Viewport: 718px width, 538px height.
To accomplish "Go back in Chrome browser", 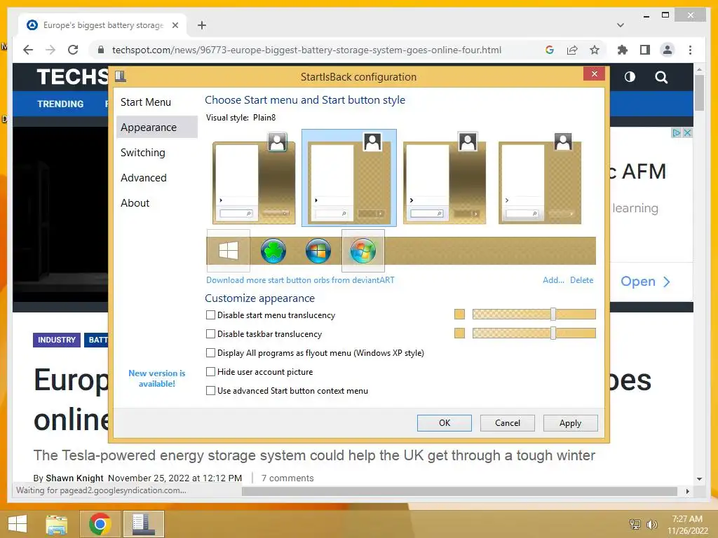I will pyautogui.click(x=28, y=50).
